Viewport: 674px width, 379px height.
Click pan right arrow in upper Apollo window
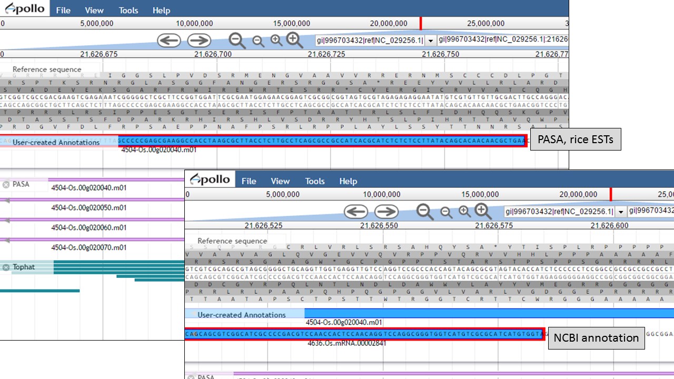point(199,41)
